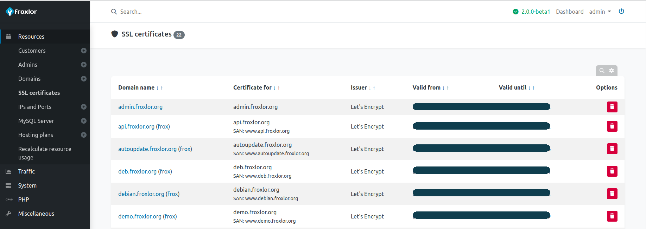Delete the admin.froxlor.org certificate
This screenshot has height=229, width=646.
click(612, 107)
